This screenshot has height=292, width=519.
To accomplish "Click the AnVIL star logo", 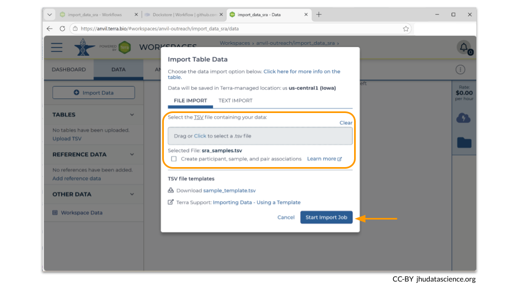I will [x=84, y=47].
